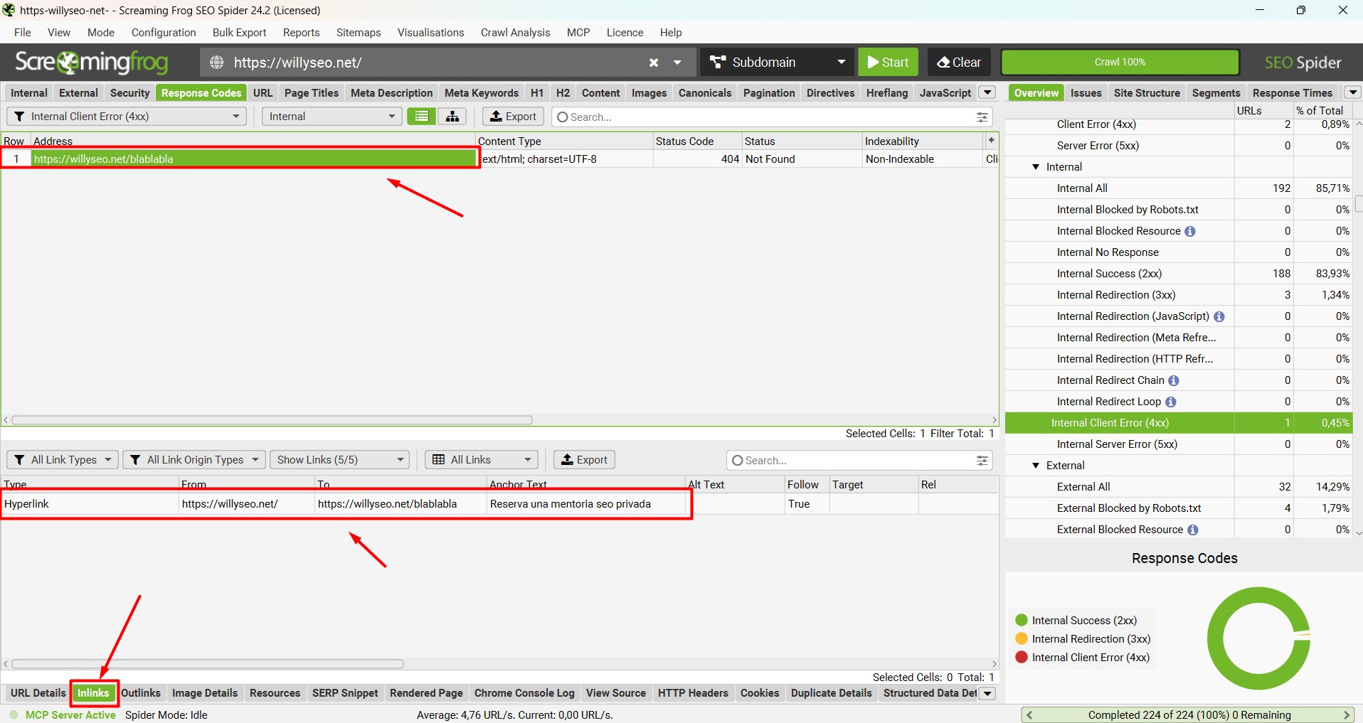The height and width of the screenshot is (723, 1363).
Task: Open the Bulk Export menu
Action: 239,33
